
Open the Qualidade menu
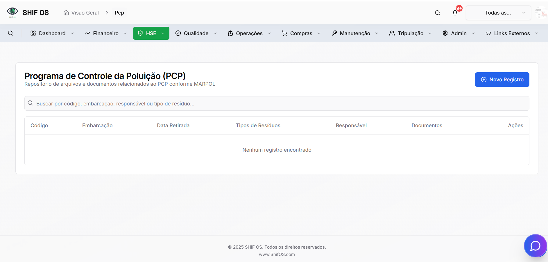[196, 33]
